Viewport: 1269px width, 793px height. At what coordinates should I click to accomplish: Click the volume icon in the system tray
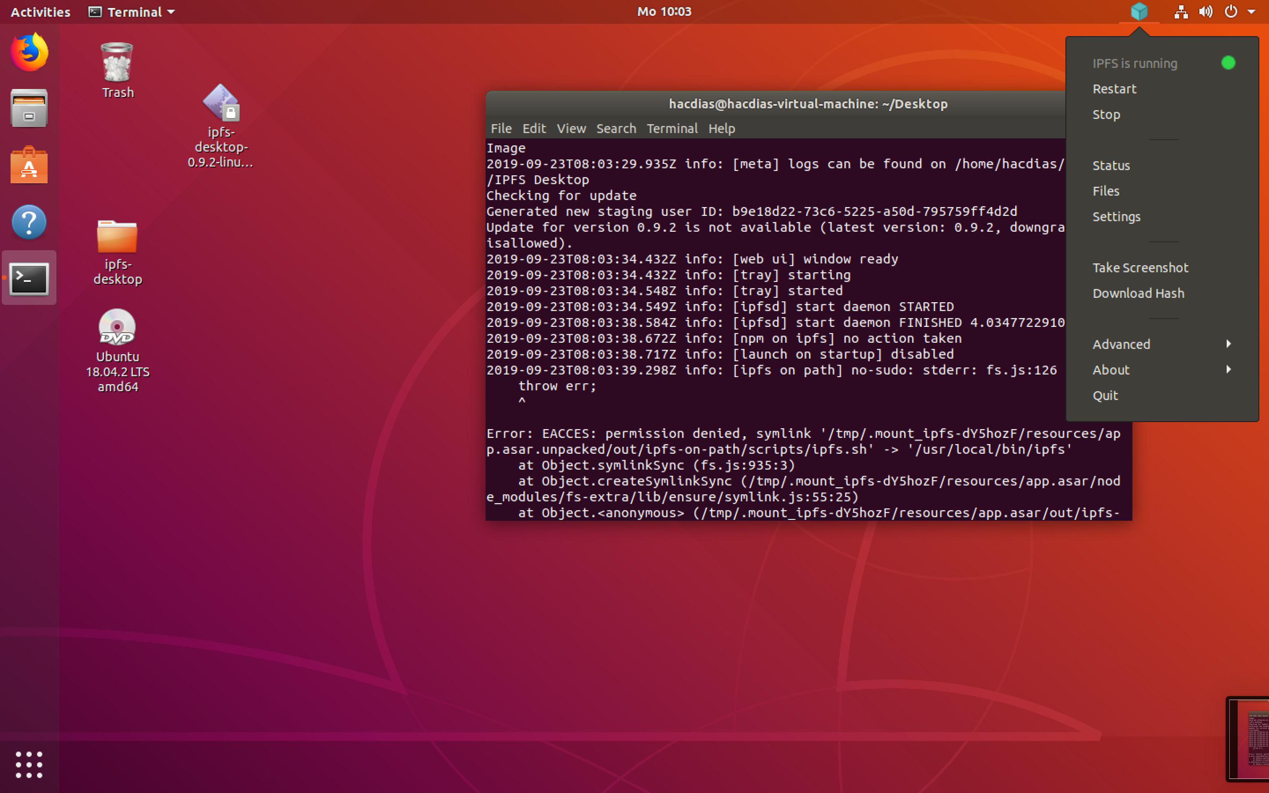pyautogui.click(x=1205, y=11)
